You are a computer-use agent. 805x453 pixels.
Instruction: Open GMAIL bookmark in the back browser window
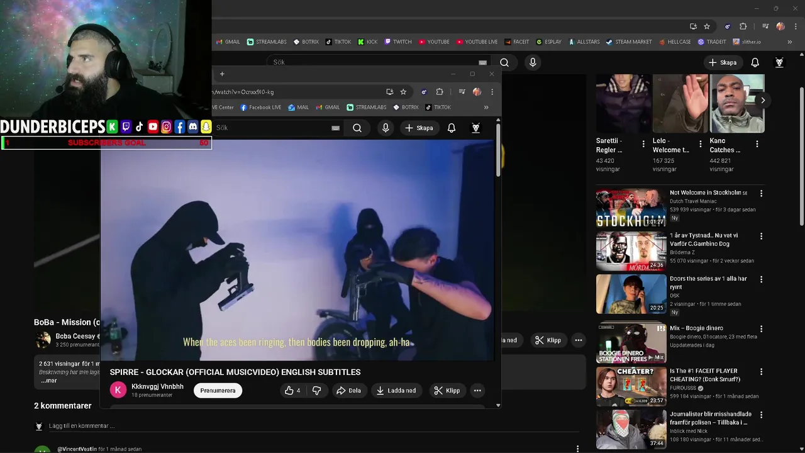point(228,42)
